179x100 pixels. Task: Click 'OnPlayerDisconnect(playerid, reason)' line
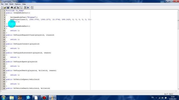[29, 53]
